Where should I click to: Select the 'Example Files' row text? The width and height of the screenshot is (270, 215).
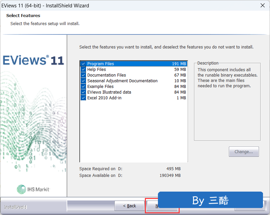click(100, 86)
